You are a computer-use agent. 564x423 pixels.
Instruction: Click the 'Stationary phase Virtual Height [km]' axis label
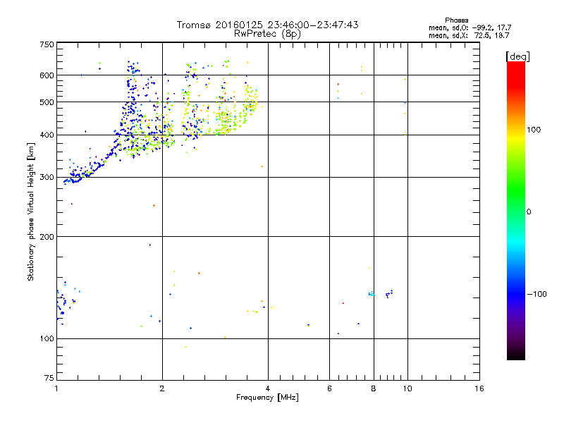click(31, 211)
